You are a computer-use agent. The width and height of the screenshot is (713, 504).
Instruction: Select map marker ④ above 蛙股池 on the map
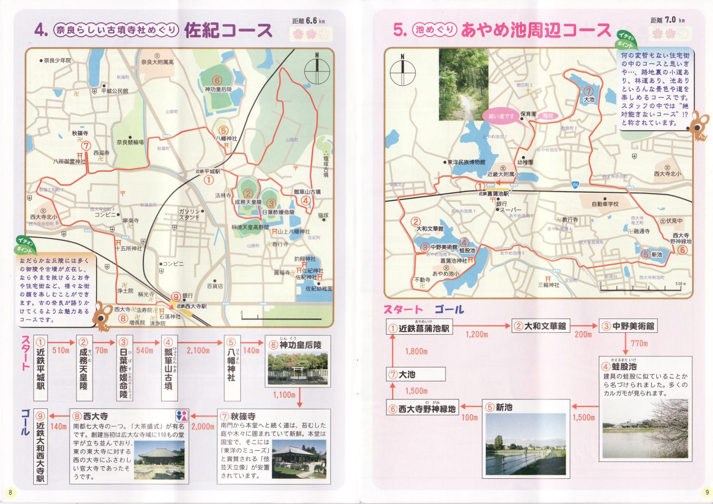click(x=464, y=242)
